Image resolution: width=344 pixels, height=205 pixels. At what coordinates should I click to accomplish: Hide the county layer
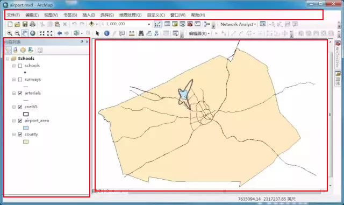coord(20,135)
